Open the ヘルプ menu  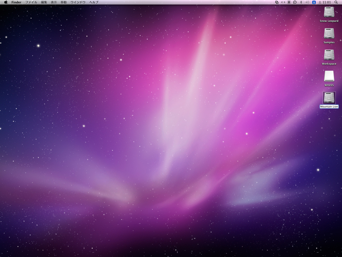94,2
